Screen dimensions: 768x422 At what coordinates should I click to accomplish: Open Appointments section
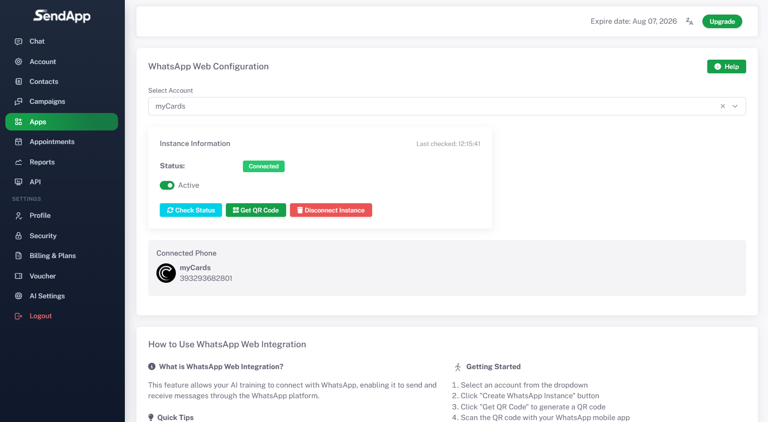[62, 142]
